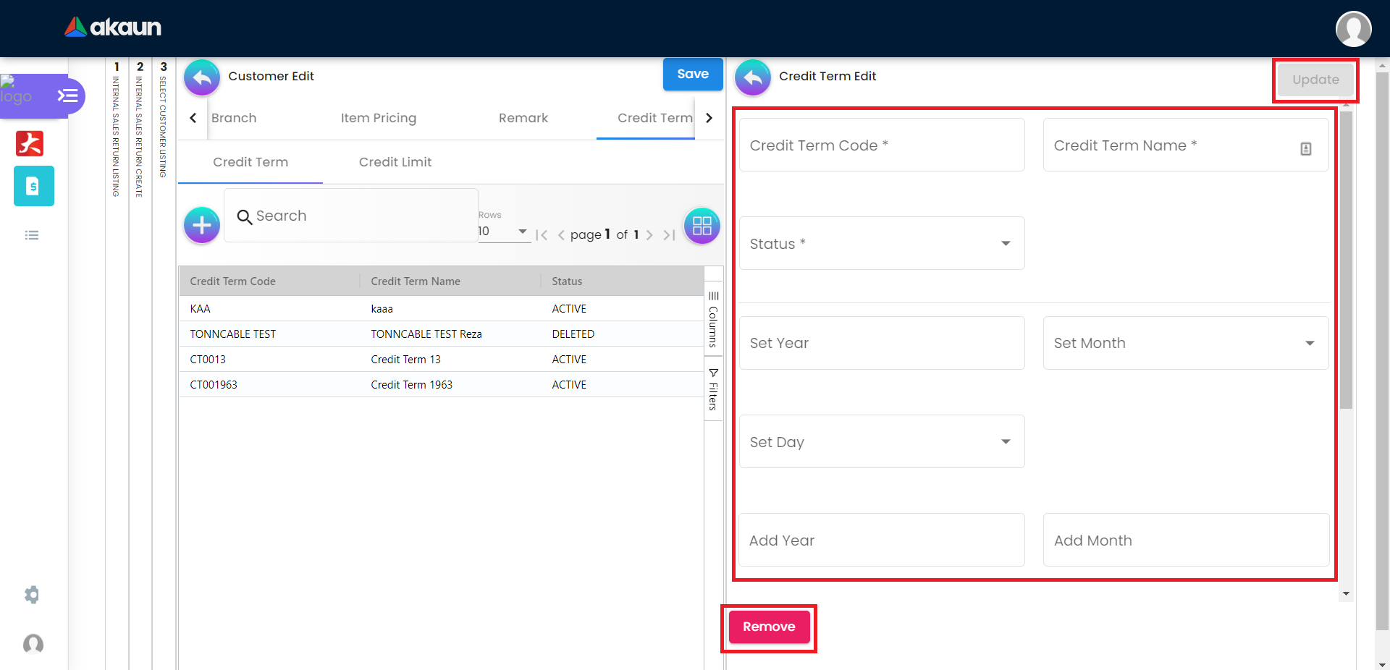Open the list icon in left sidebar

(x=32, y=235)
